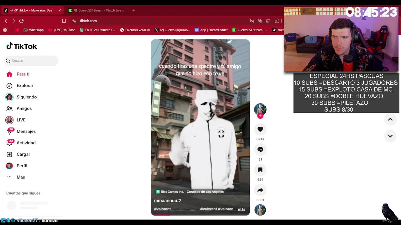
Task: Open the WhatsApp bookmark
Action: click(34, 30)
